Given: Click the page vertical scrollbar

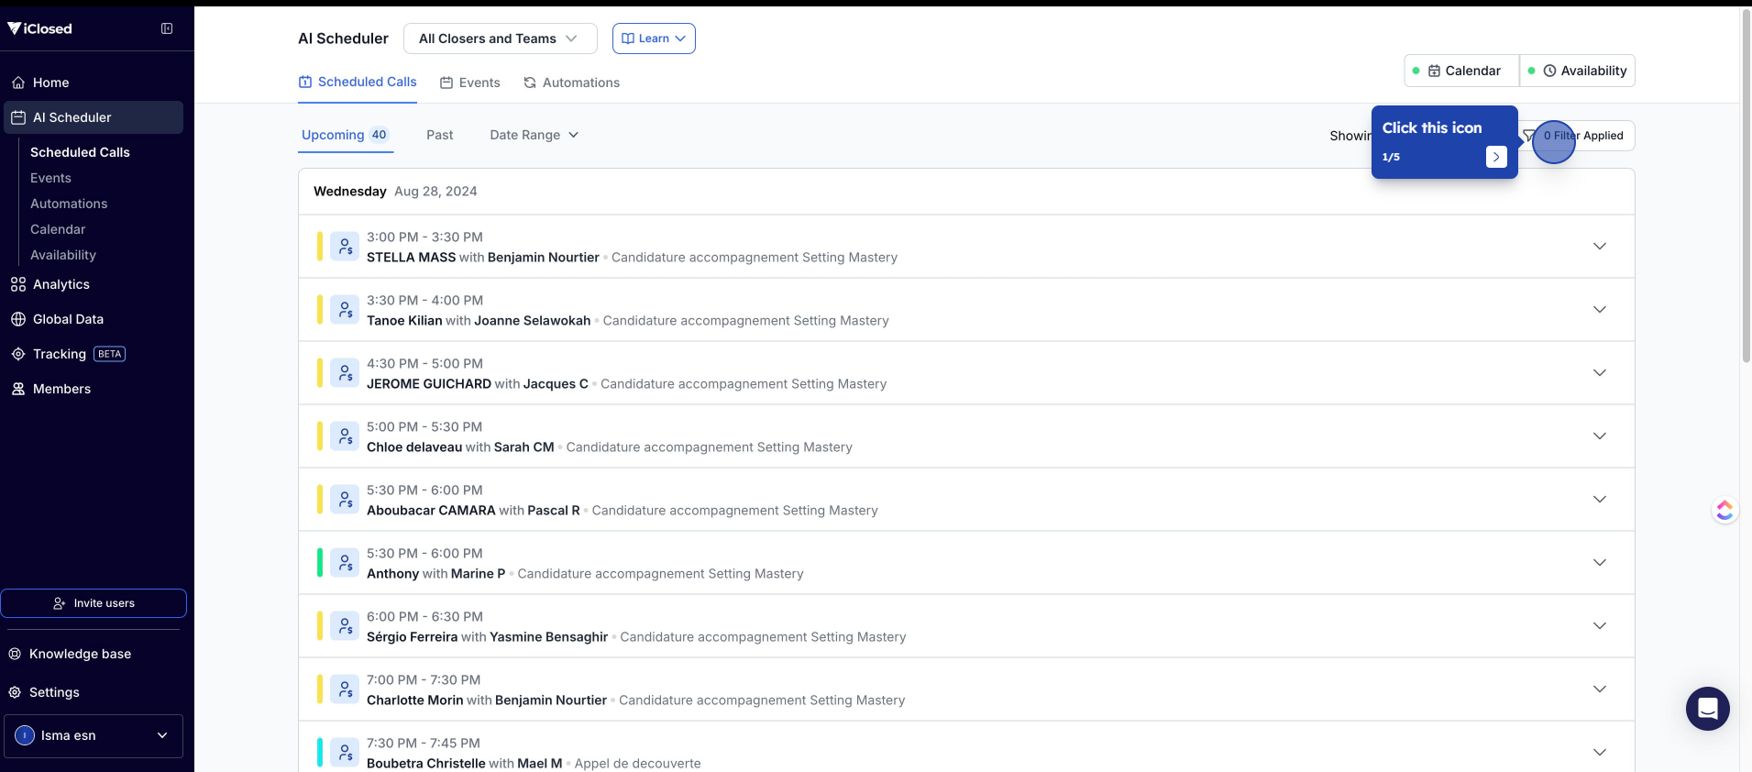Looking at the screenshot, I should click(x=1746, y=183).
